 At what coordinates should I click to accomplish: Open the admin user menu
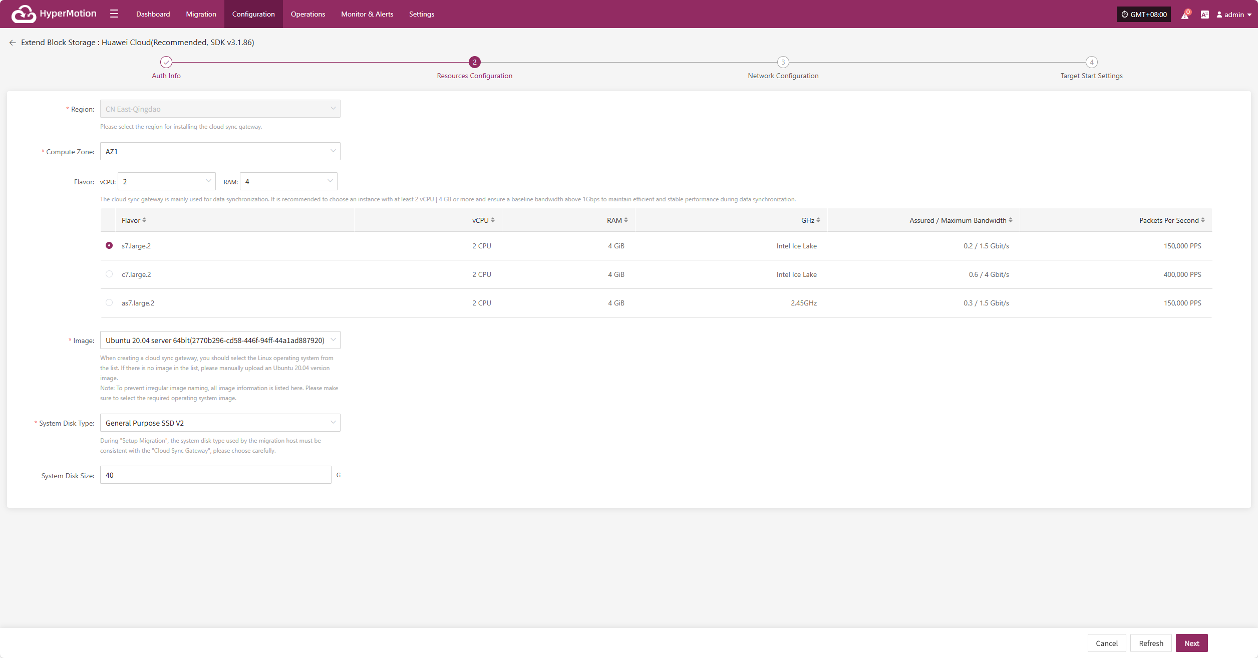[1234, 15]
